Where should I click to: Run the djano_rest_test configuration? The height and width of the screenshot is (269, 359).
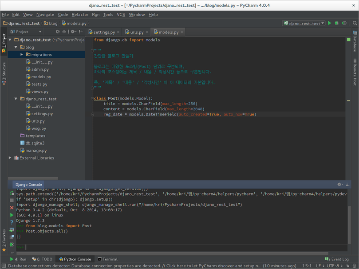tap(329, 23)
